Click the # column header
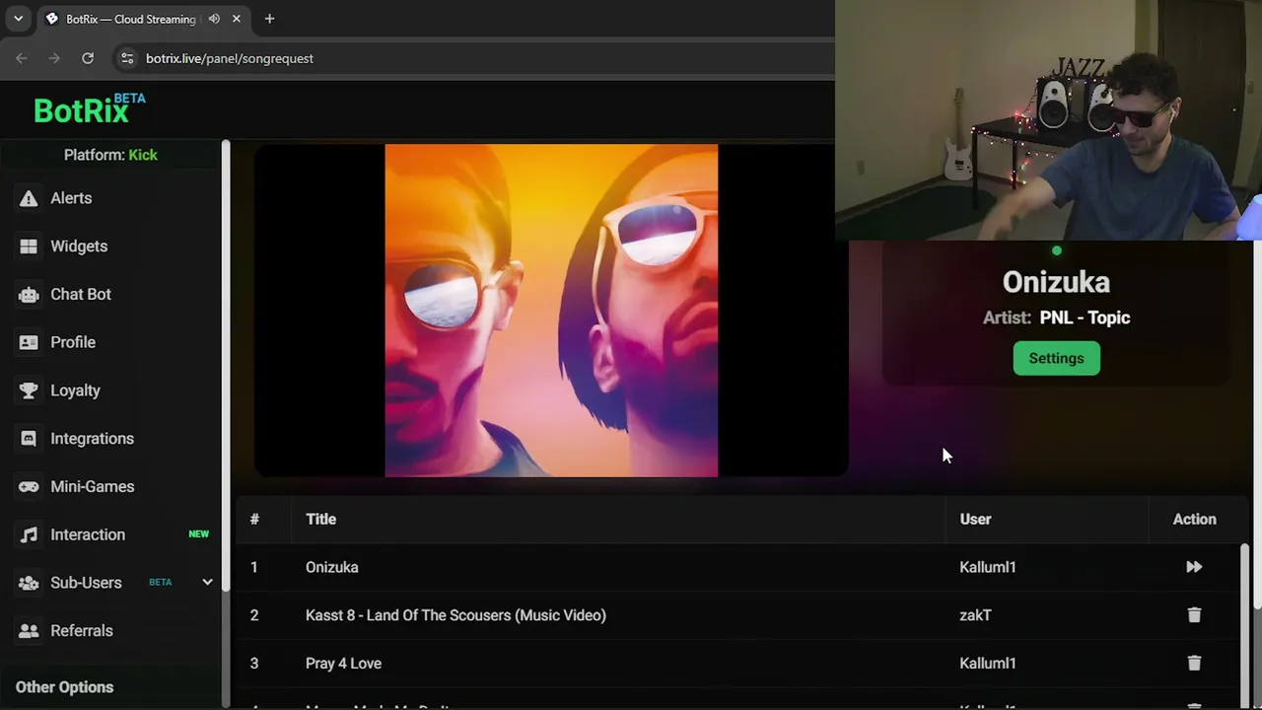1262x710 pixels. pos(254,519)
